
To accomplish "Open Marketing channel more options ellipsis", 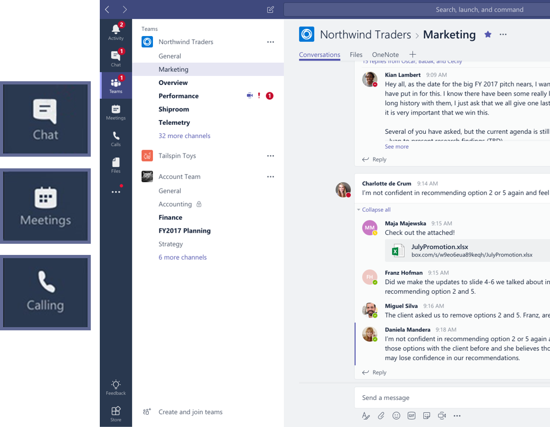I will point(503,35).
